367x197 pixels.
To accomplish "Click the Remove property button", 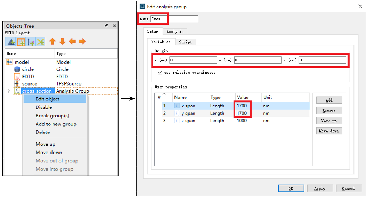I will tap(329, 111).
